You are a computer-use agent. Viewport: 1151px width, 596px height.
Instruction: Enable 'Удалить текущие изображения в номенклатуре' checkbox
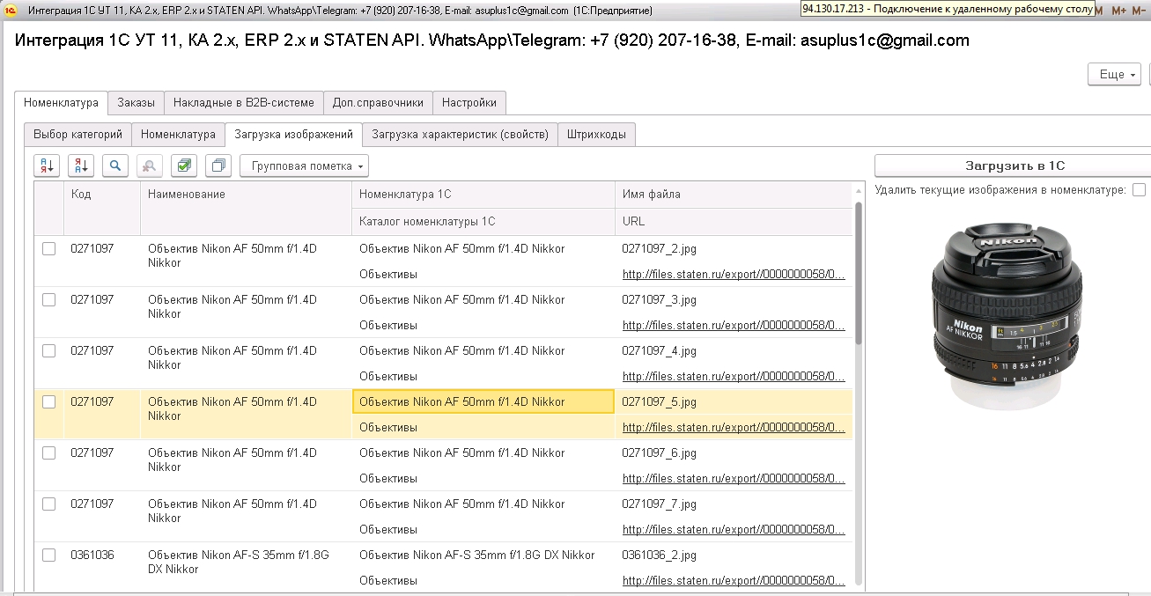pyautogui.click(x=1140, y=190)
